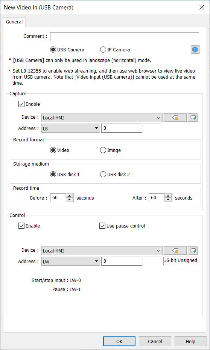Viewport: 210px width, 350px height.
Task: Open the LW address type dropdown
Action: (x=71, y=262)
